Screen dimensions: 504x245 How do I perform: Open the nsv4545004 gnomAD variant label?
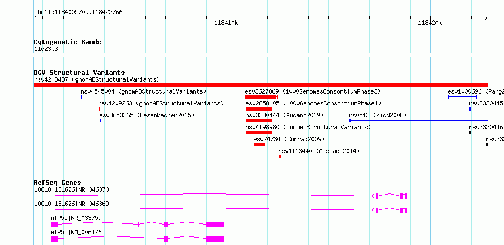[143, 91]
